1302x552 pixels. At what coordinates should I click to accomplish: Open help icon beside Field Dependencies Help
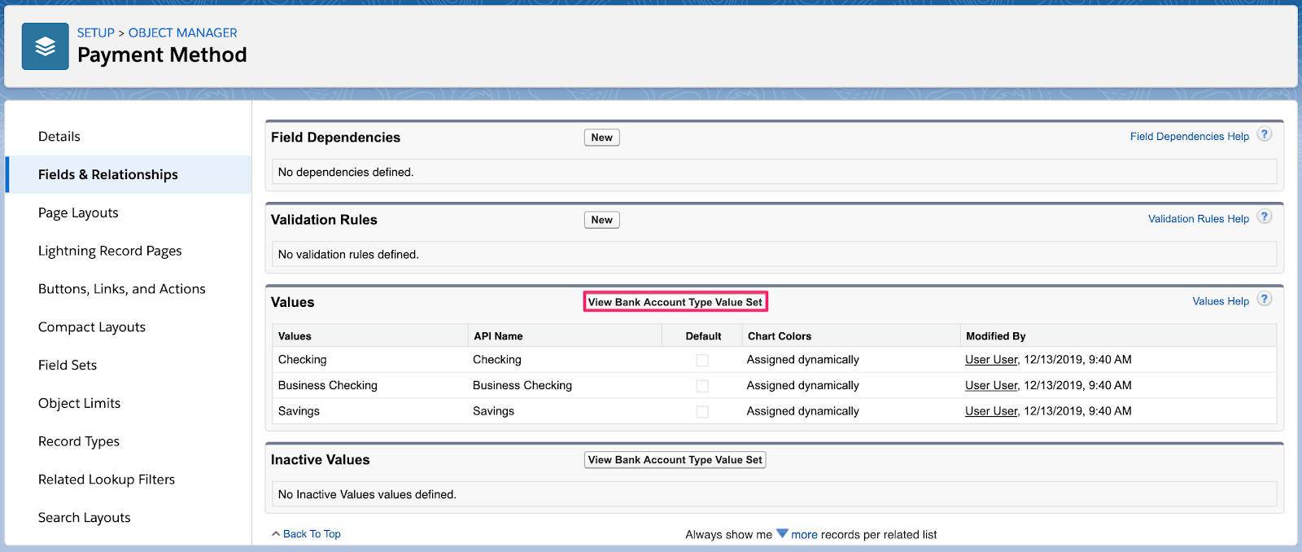(x=1264, y=134)
